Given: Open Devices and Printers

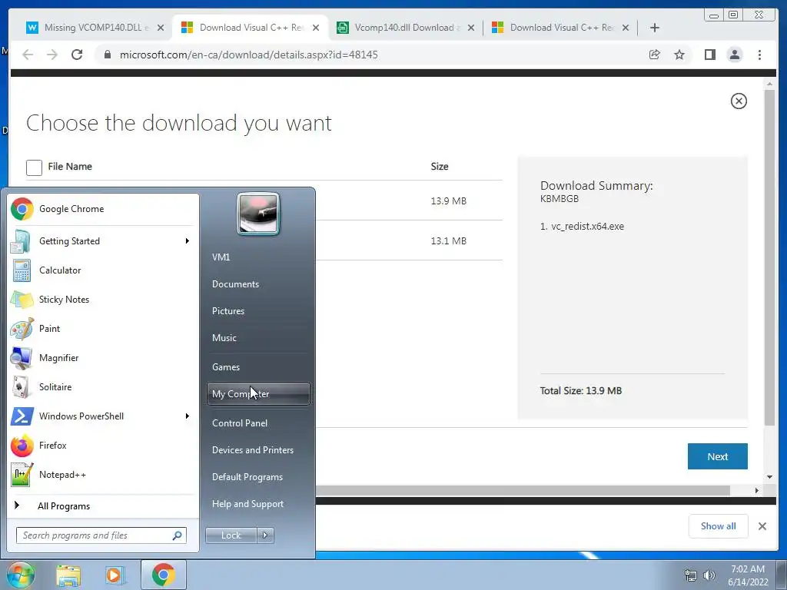Looking at the screenshot, I should [258, 450].
